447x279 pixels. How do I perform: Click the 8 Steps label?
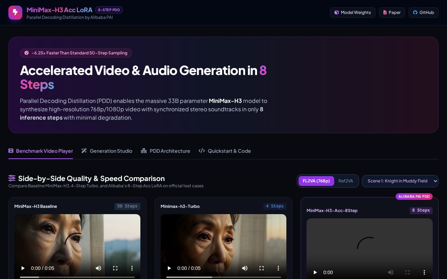click(x=421, y=211)
